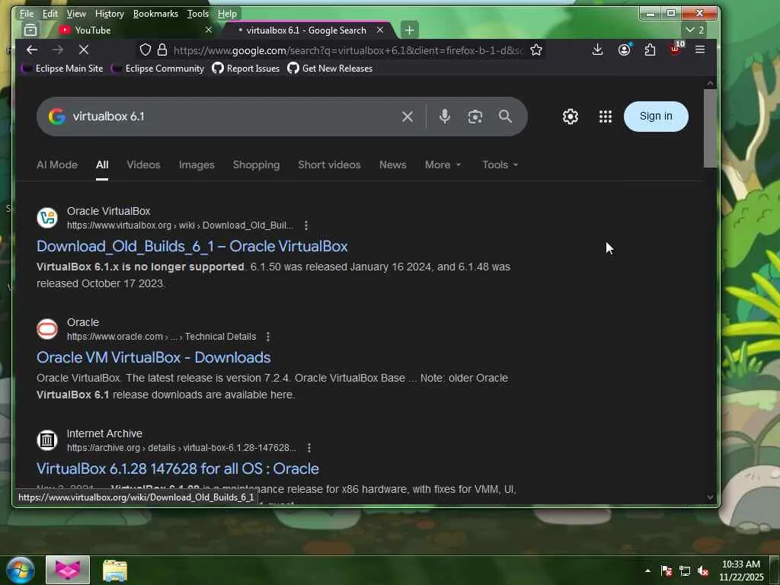
Task: Show hidden system tray icons
Action: pyautogui.click(x=647, y=571)
